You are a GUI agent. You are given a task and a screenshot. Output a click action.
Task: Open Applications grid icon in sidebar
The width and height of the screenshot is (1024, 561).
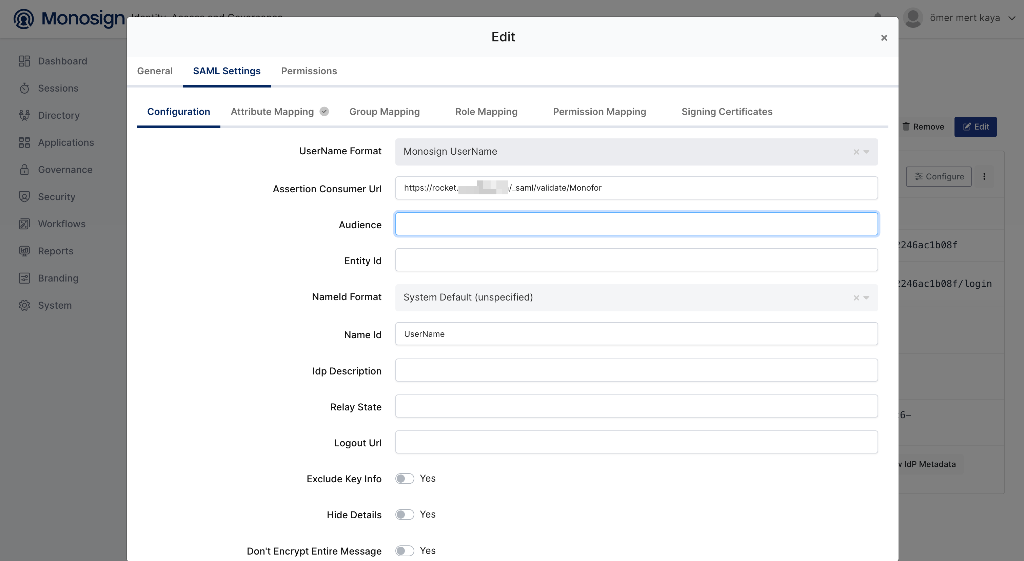24,142
